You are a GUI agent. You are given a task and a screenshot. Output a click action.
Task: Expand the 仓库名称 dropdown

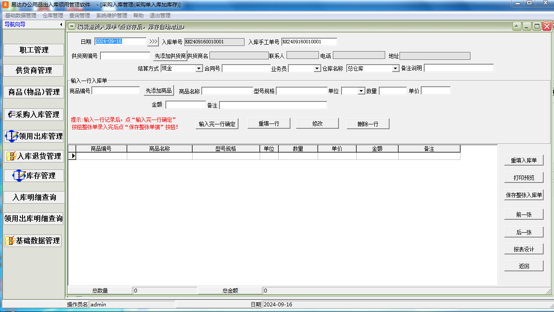pos(395,68)
